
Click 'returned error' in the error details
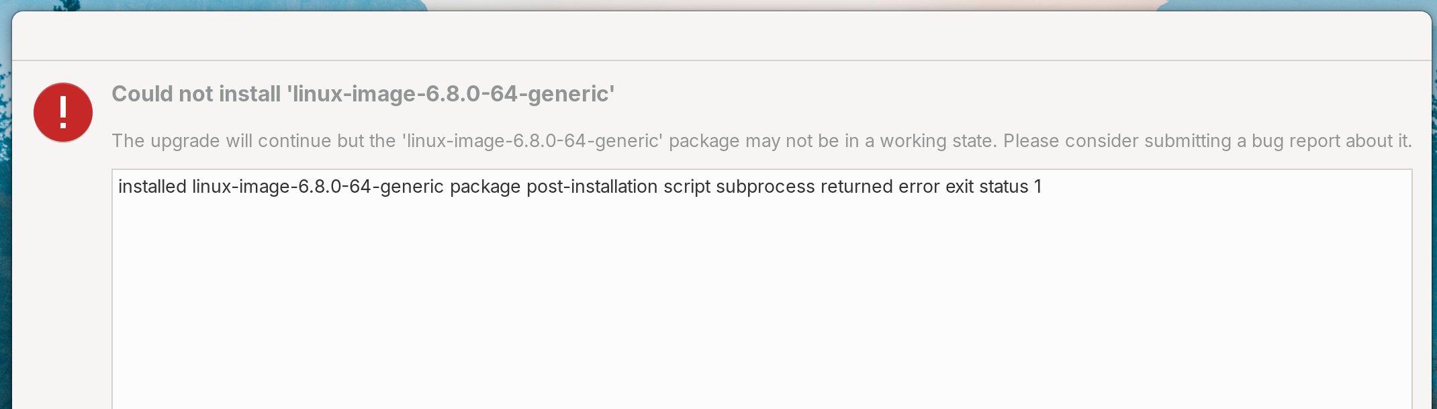(x=880, y=187)
